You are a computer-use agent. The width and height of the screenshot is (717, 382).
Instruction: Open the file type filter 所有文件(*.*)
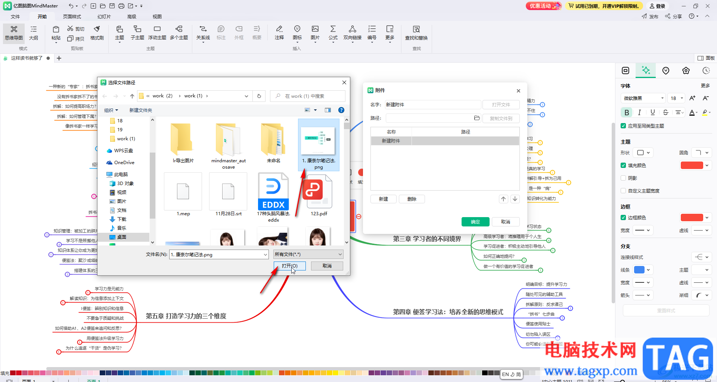308,254
